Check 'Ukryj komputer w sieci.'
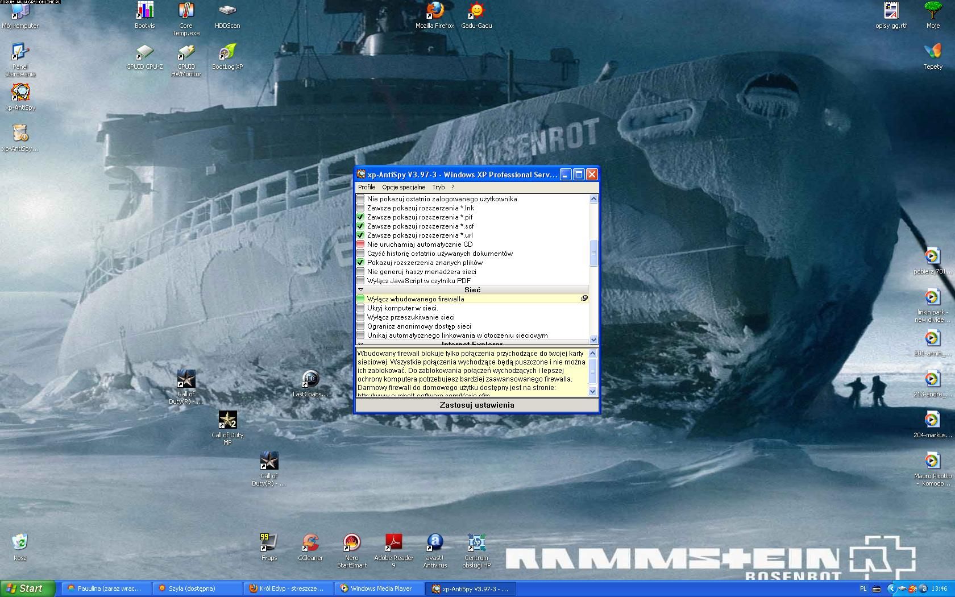Screen dimensions: 955x597 click(x=360, y=308)
